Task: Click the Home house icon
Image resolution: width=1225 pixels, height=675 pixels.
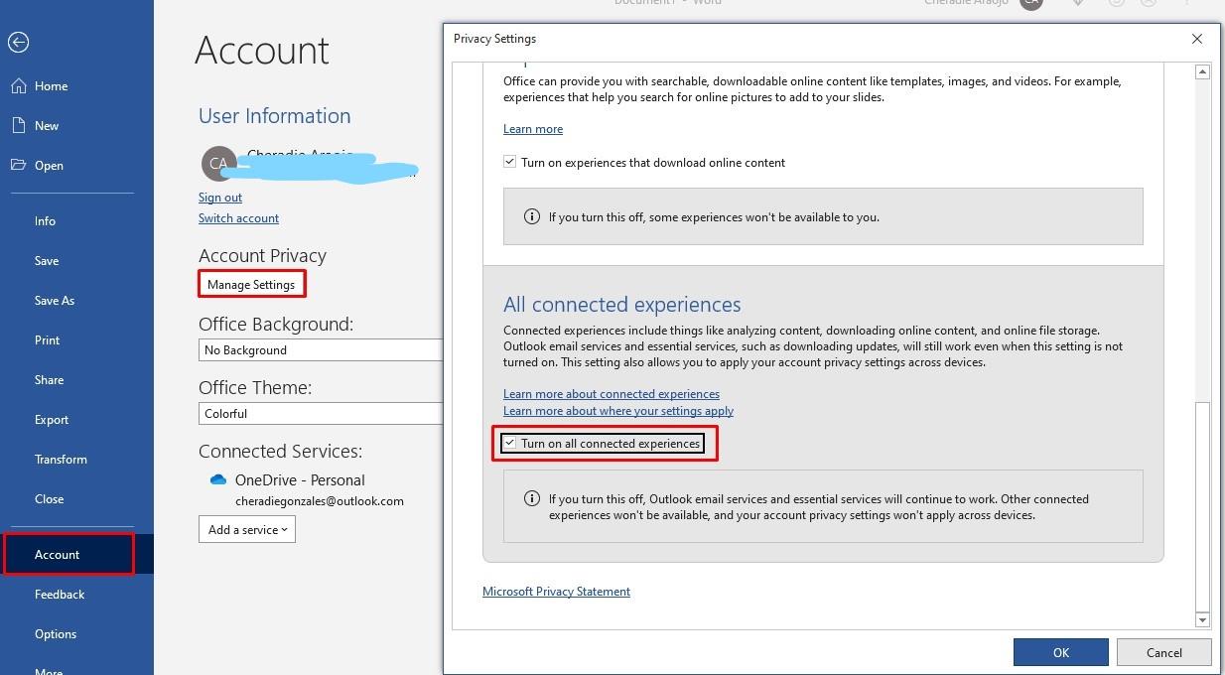Action: point(19,85)
